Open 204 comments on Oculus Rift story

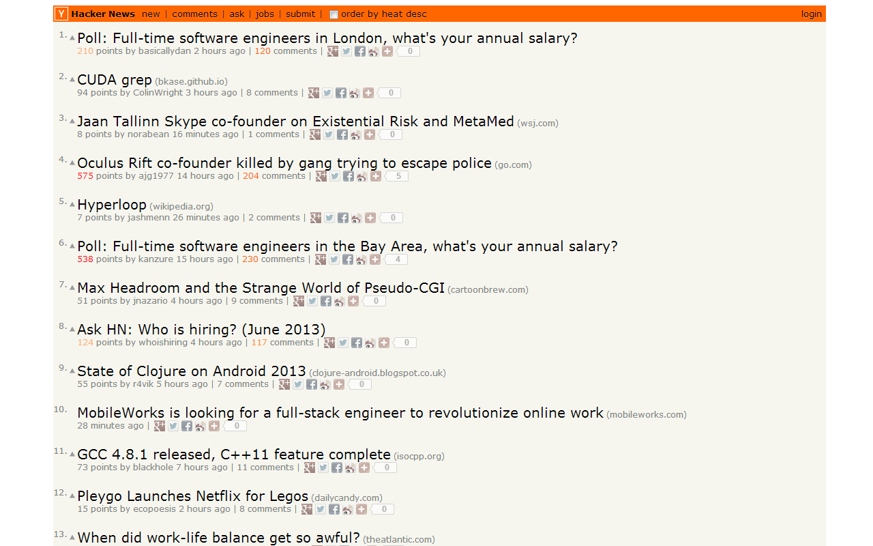coord(274,176)
